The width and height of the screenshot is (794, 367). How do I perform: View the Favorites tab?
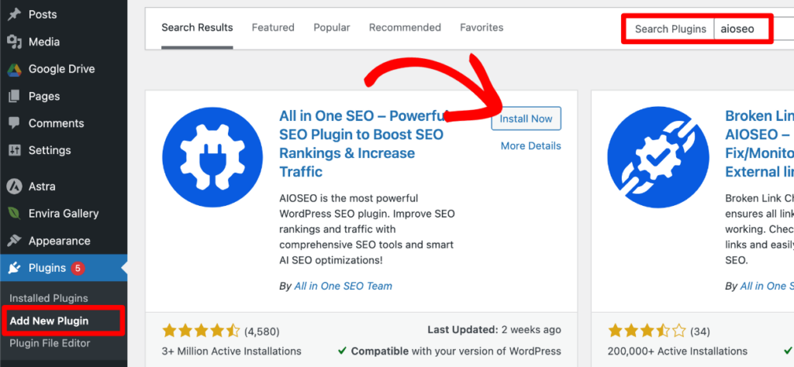pyautogui.click(x=482, y=27)
